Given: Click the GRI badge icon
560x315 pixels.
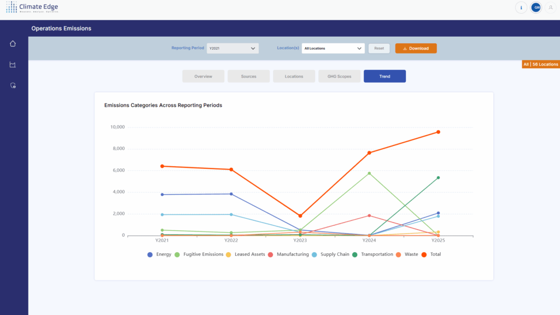Looking at the screenshot, I should (x=536, y=8).
